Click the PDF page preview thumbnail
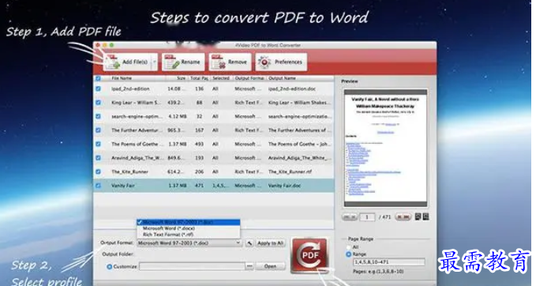This screenshot has width=536, height=286. [x=385, y=148]
